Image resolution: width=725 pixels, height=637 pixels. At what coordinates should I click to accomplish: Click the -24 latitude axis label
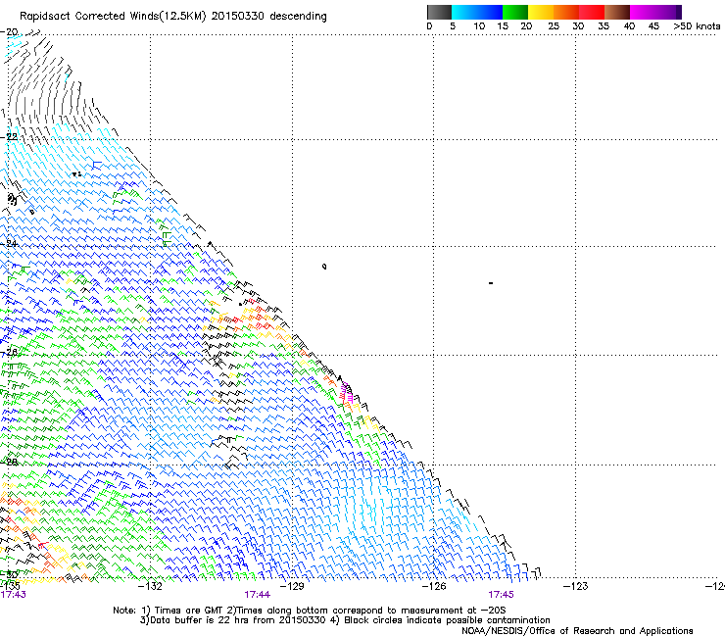(10, 244)
